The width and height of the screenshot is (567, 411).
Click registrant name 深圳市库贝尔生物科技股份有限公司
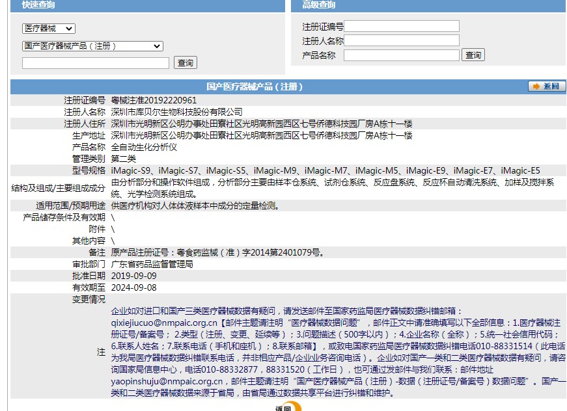click(x=176, y=112)
